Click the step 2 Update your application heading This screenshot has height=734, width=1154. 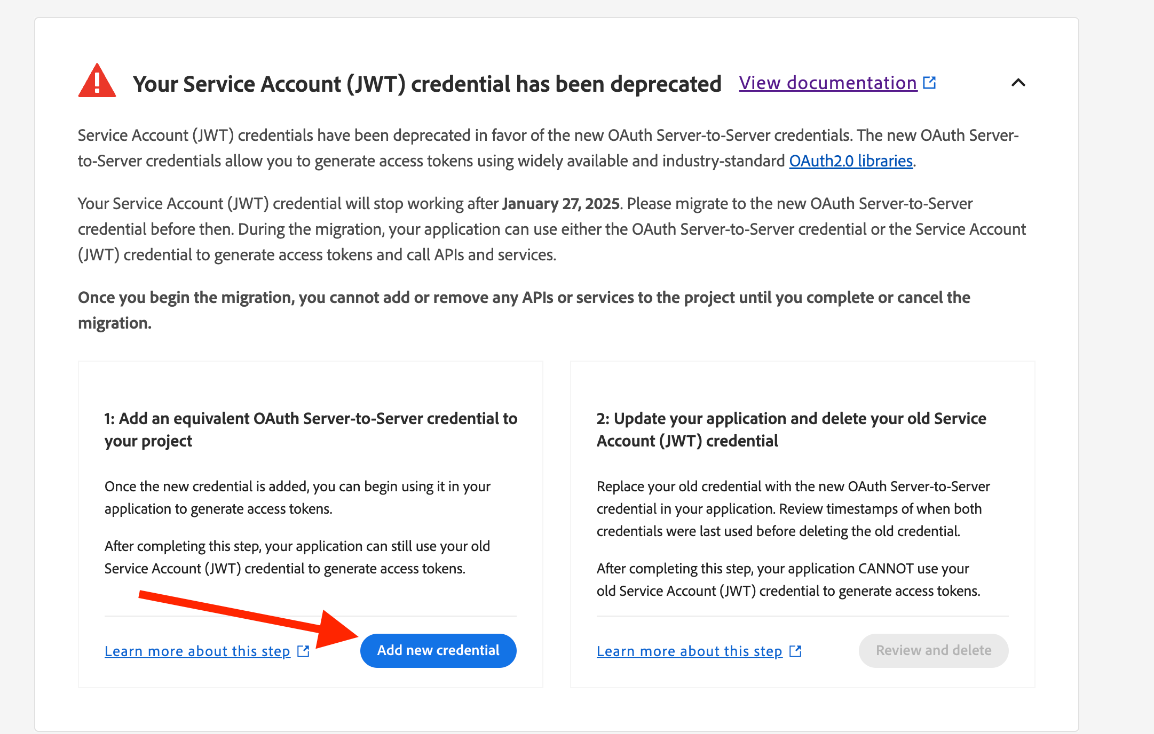(791, 429)
